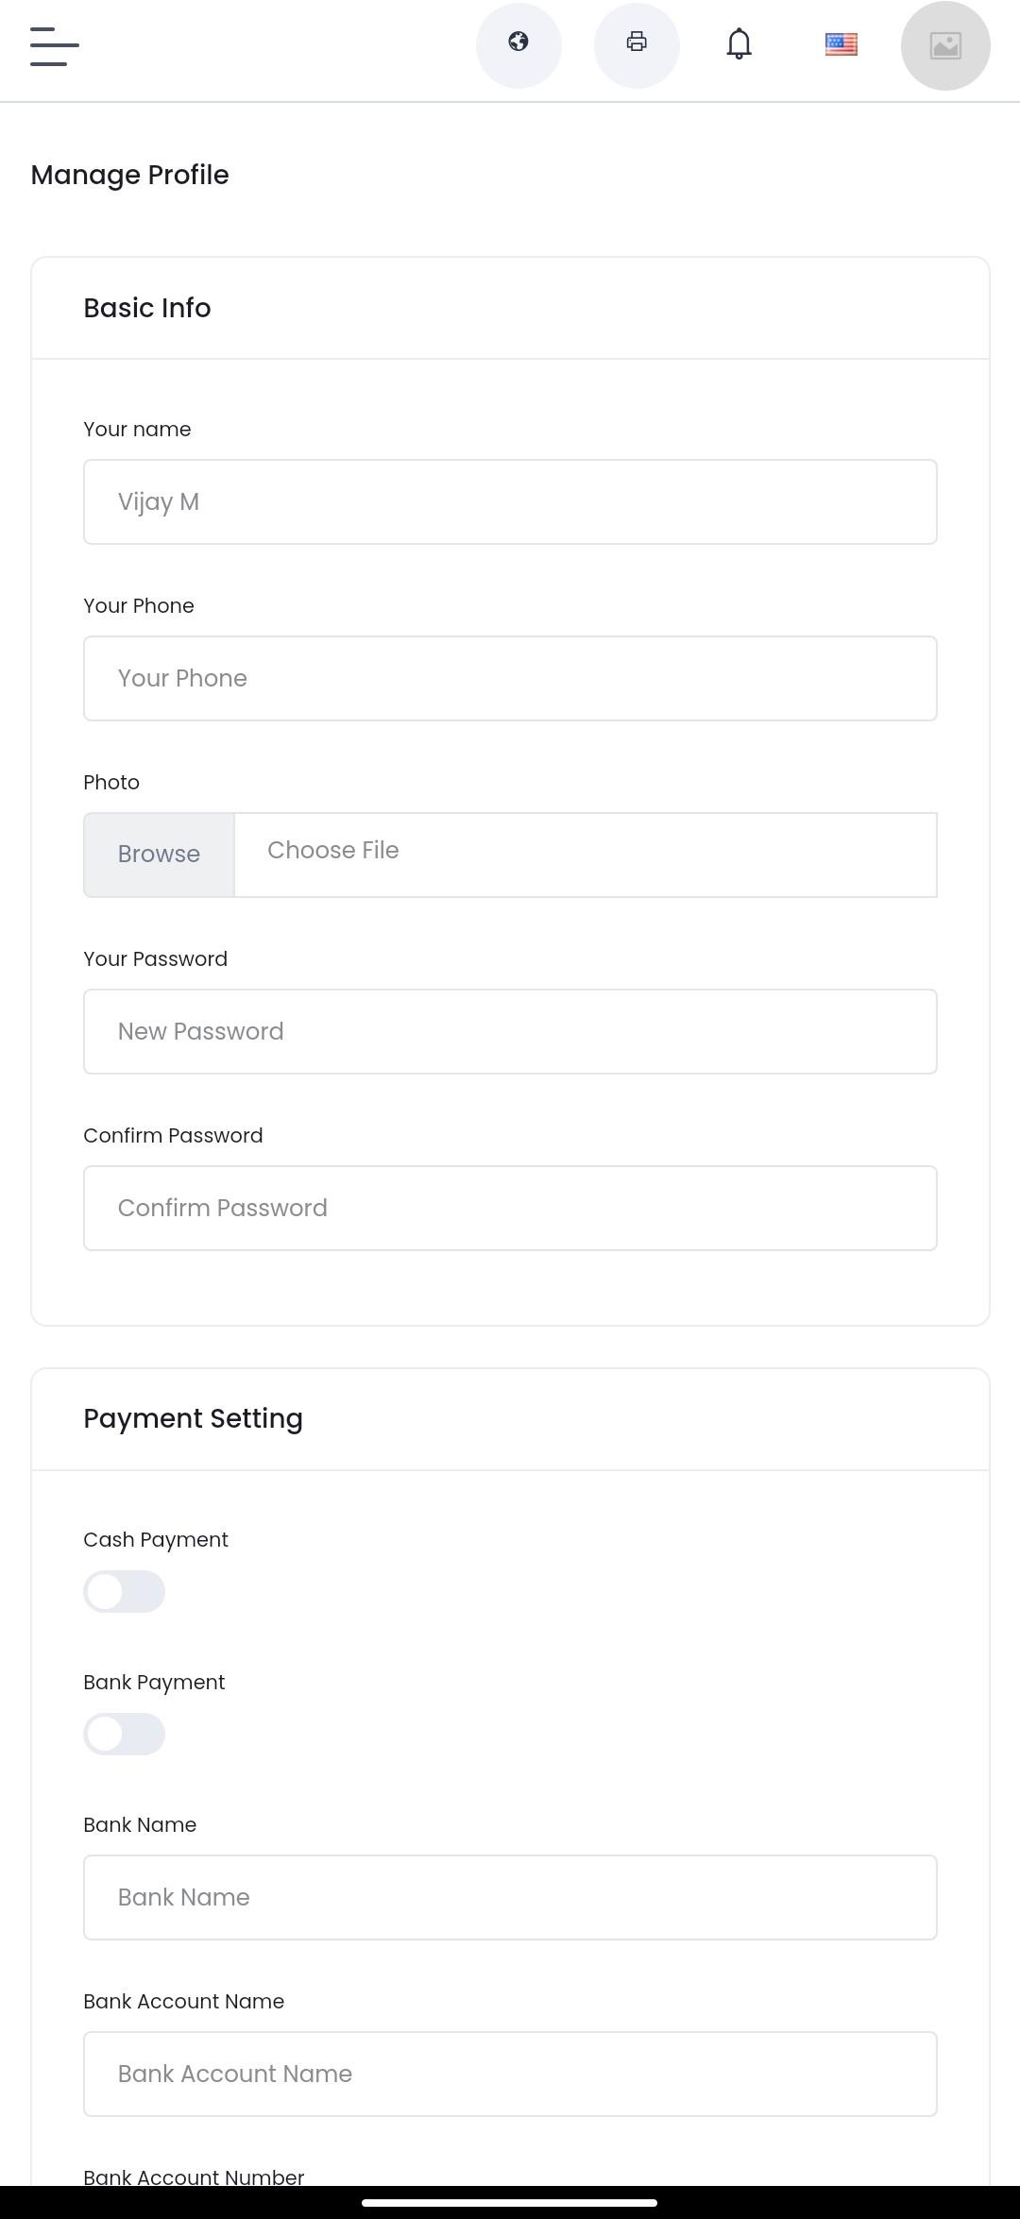Enable the Bank Payment toggle
Viewport: 1020px width, 2219px height.
[x=124, y=1734]
